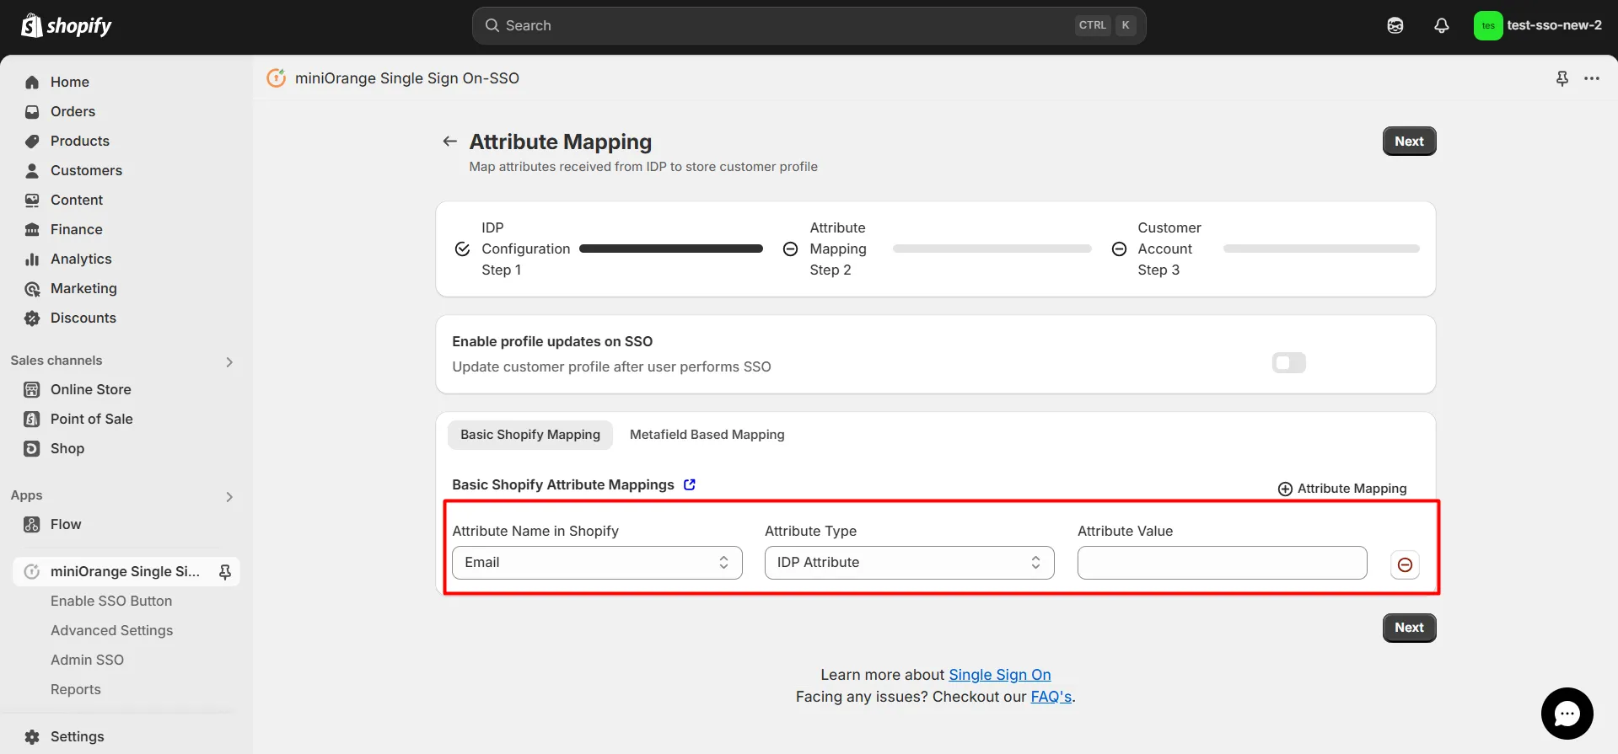Open the test-sso-new-2 account menu
The image size is (1618, 754).
1539,25
